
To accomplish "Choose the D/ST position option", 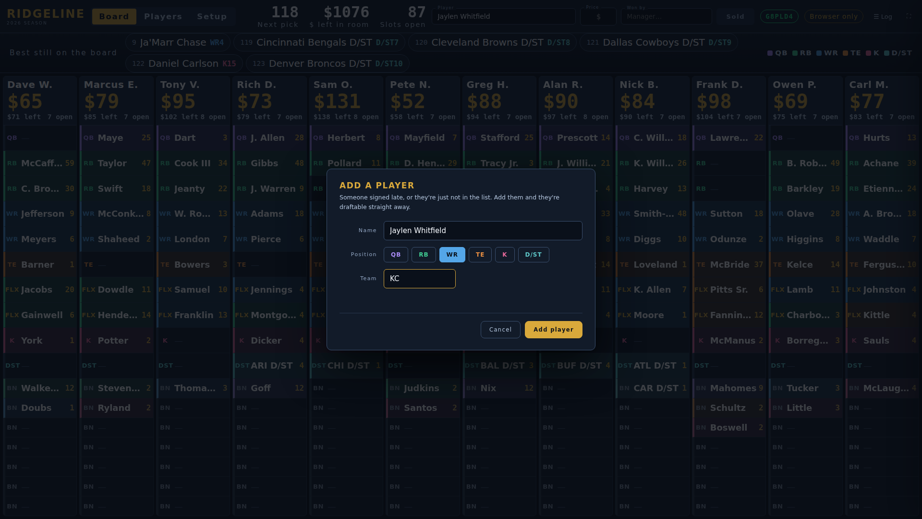I will (x=534, y=255).
